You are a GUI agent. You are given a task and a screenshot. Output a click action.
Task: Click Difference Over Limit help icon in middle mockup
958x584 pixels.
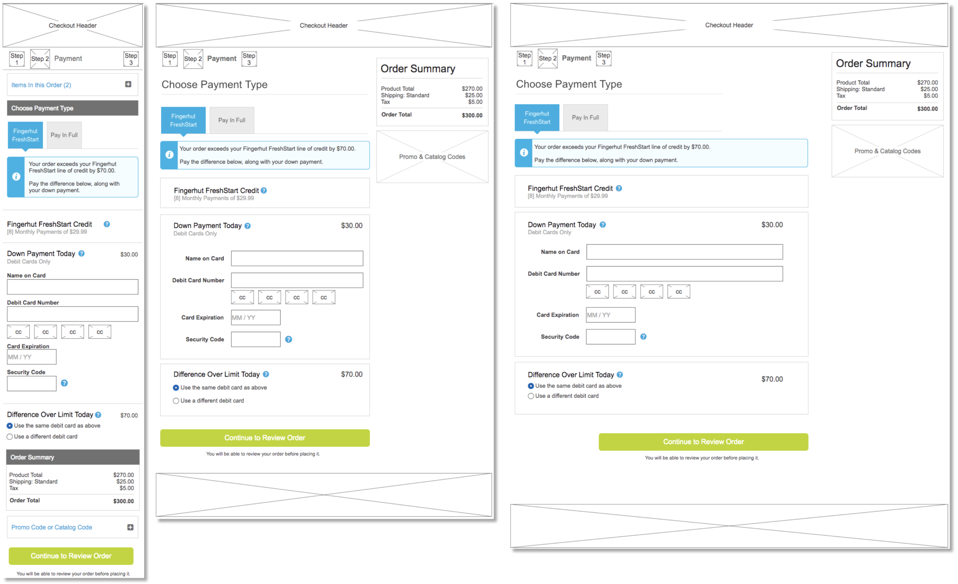point(266,374)
